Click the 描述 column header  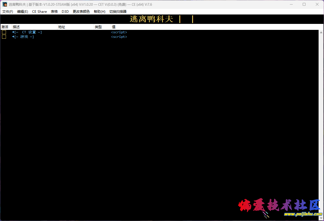click(16, 27)
